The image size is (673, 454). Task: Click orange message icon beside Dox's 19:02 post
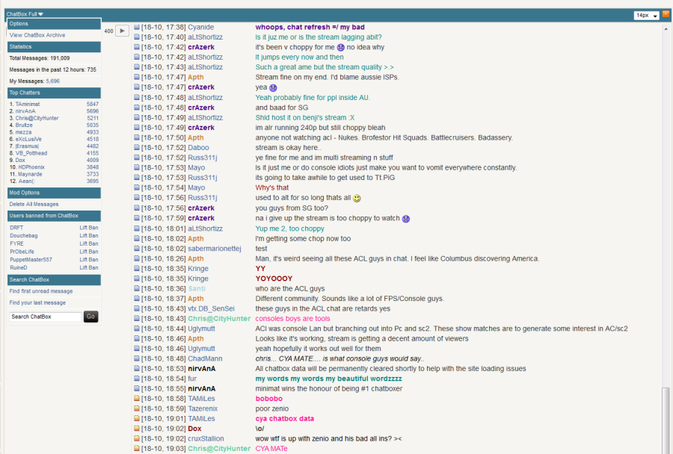coord(137,429)
